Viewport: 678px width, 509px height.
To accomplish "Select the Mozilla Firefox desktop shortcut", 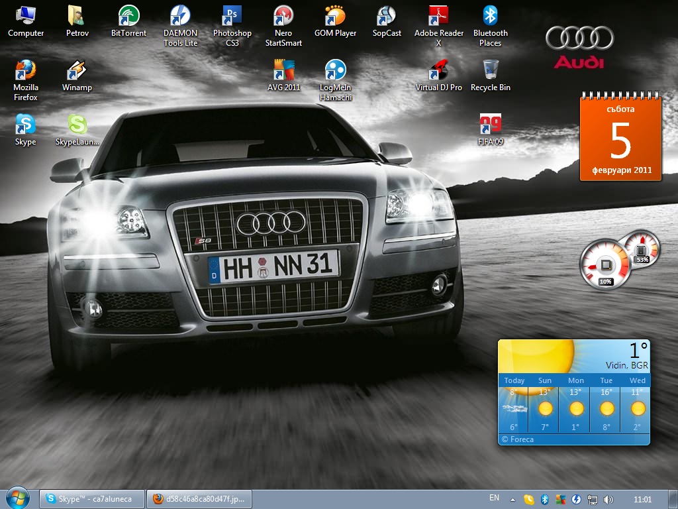I will point(26,80).
